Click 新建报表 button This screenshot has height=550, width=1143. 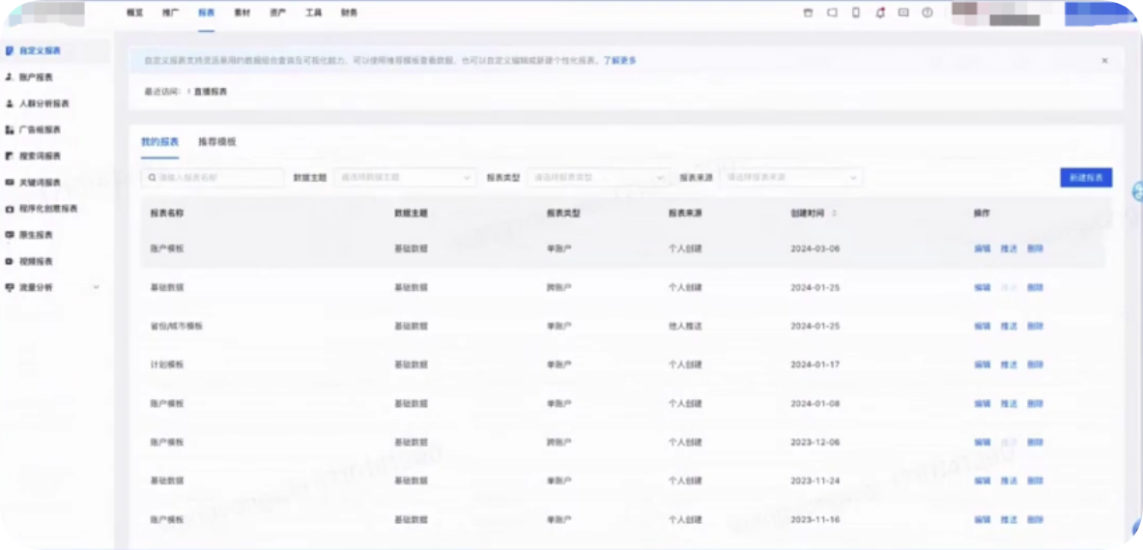(x=1086, y=177)
